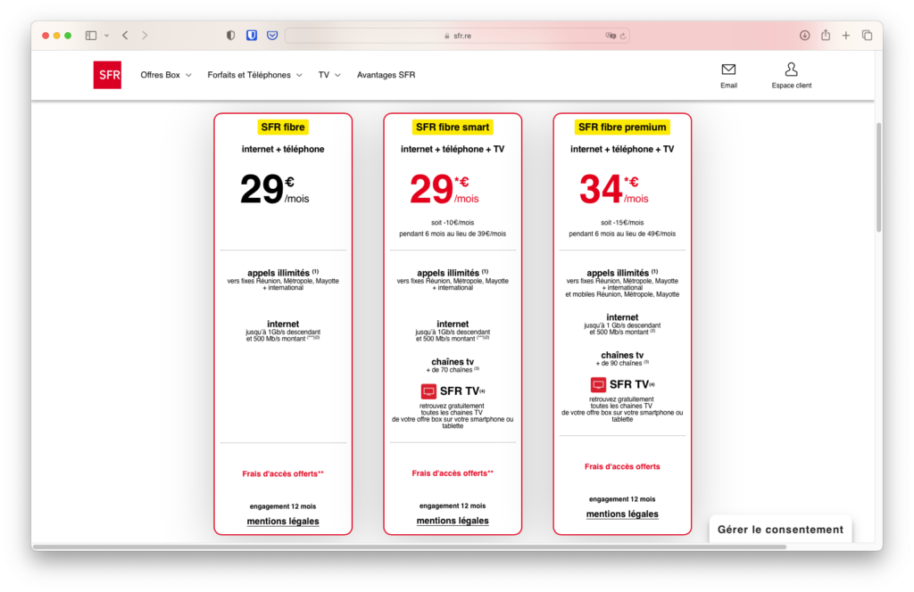This screenshot has height=592, width=914.
Task: Click the Bitwarden extension icon
Action: point(252,36)
